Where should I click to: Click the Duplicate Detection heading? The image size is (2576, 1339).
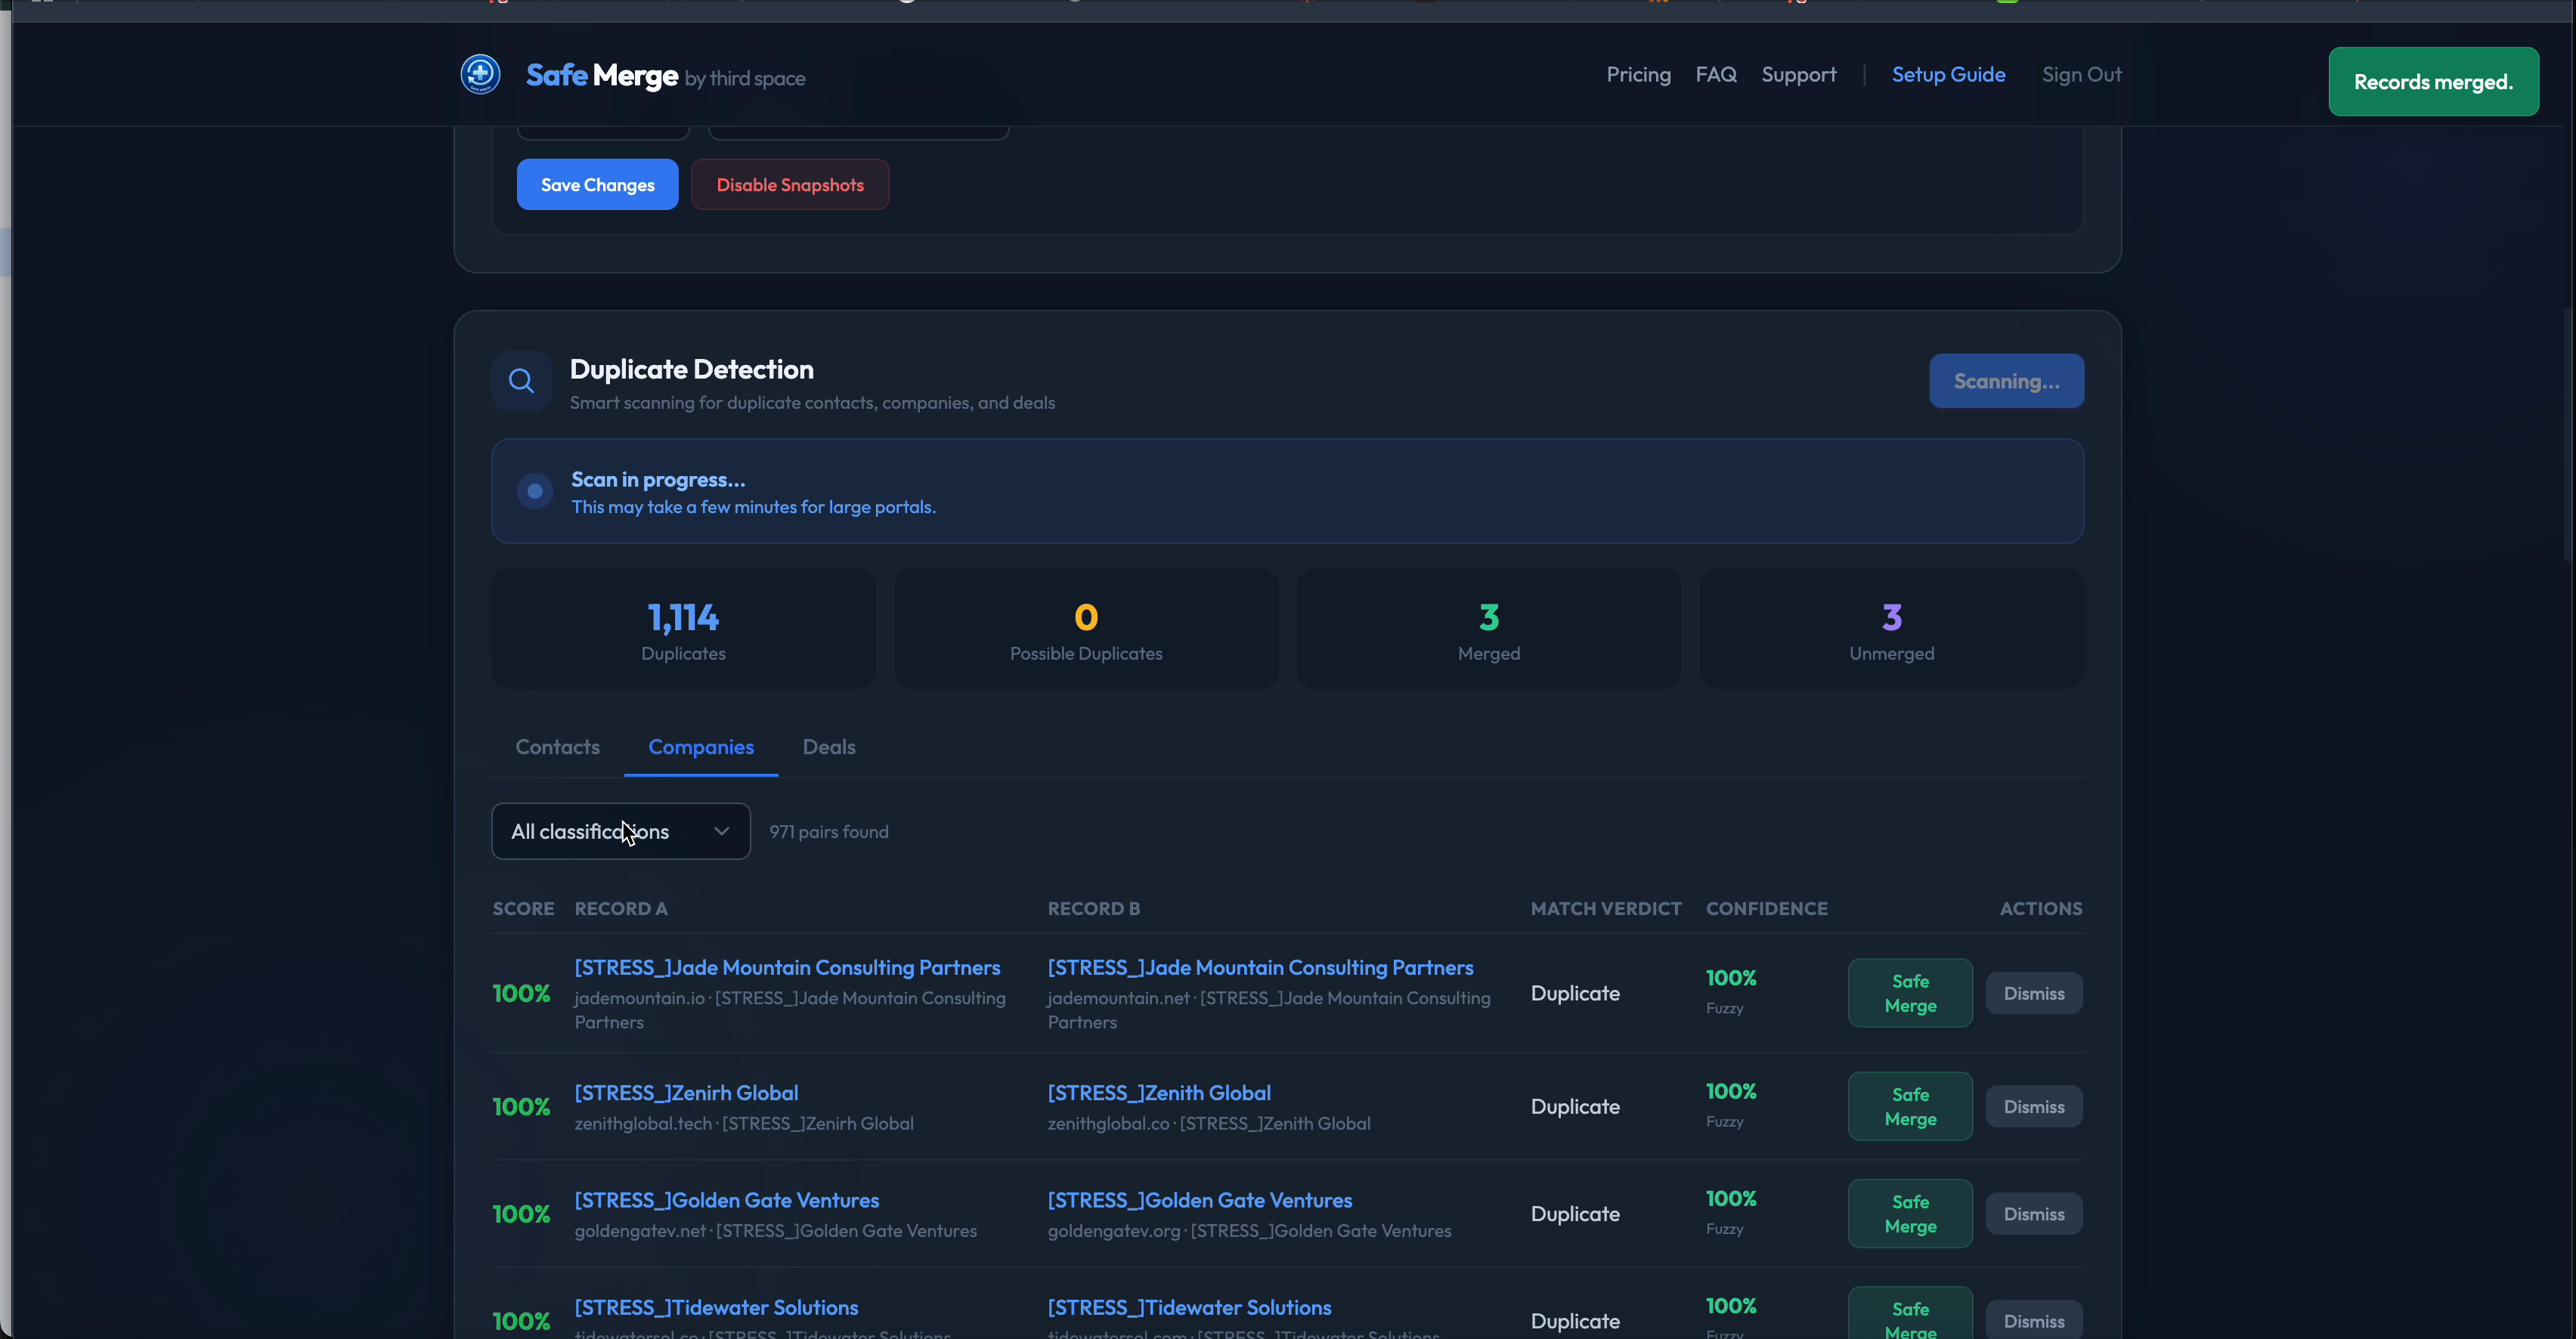pyautogui.click(x=692, y=369)
